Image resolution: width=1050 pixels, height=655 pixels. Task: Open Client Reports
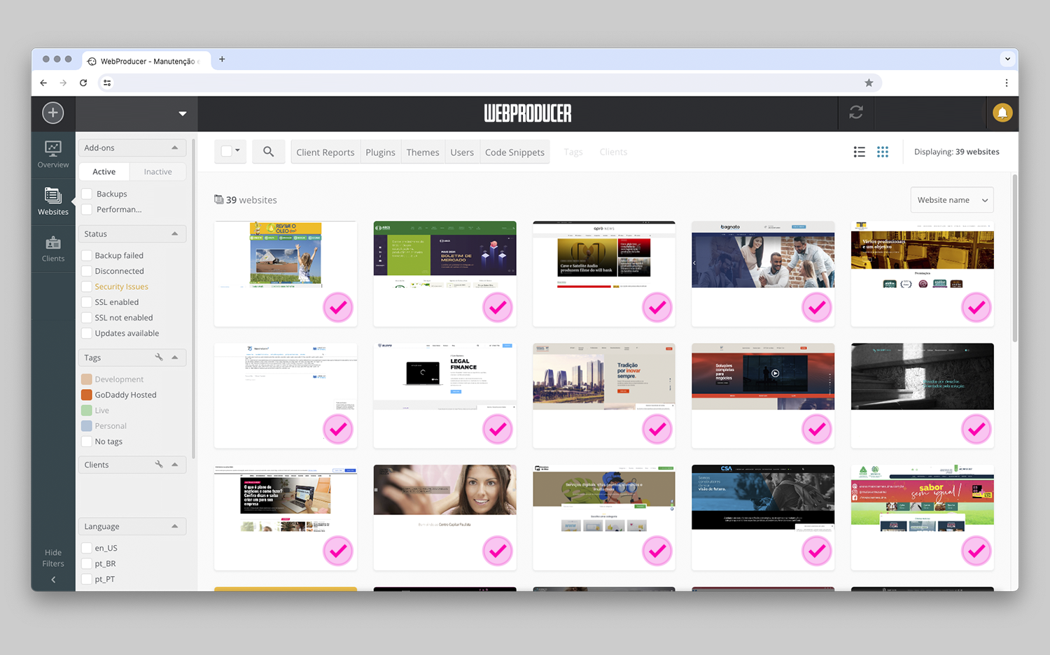point(325,152)
